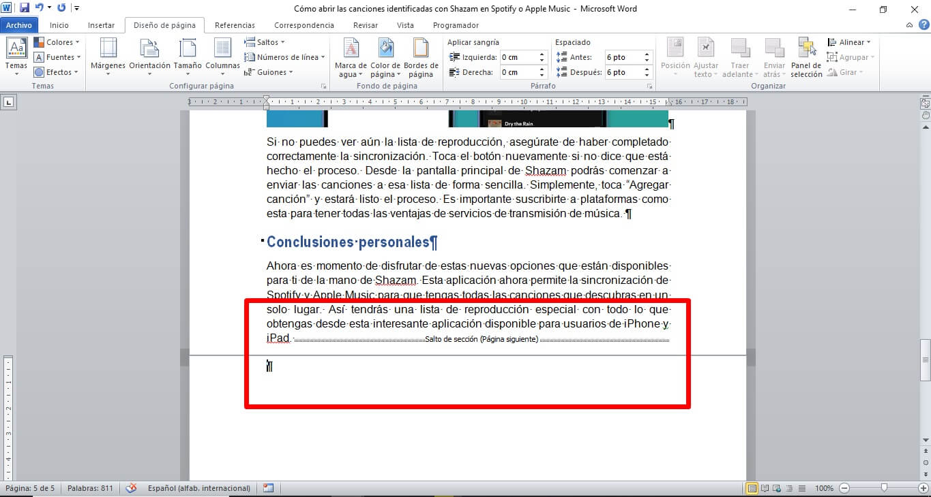The width and height of the screenshot is (931, 497).
Task: Minimize the ribbon with the caret
Action: [911, 25]
